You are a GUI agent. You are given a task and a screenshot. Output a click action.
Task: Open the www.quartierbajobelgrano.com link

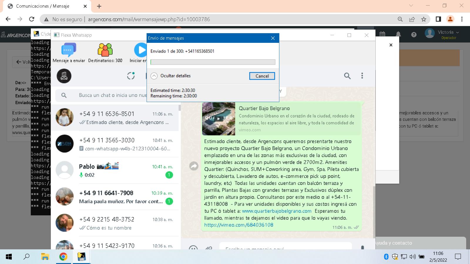click(x=277, y=211)
